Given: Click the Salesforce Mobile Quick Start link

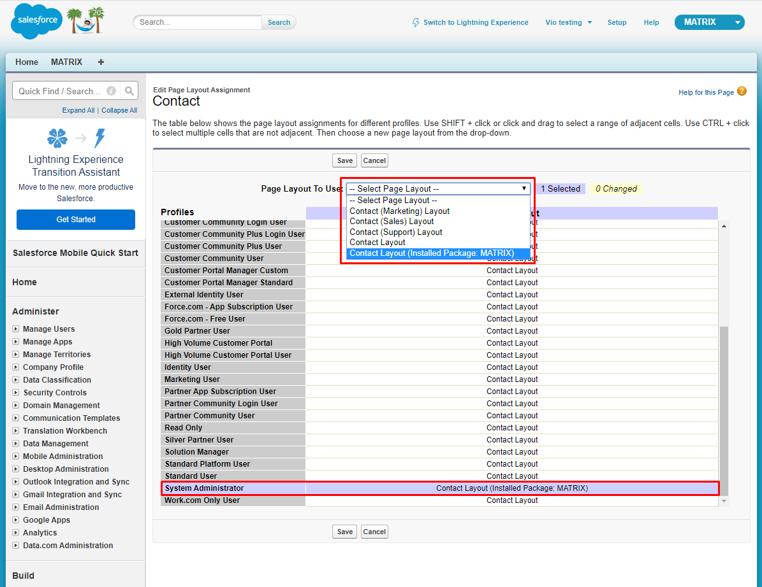Looking at the screenshot, I should [x=75, y=253].
